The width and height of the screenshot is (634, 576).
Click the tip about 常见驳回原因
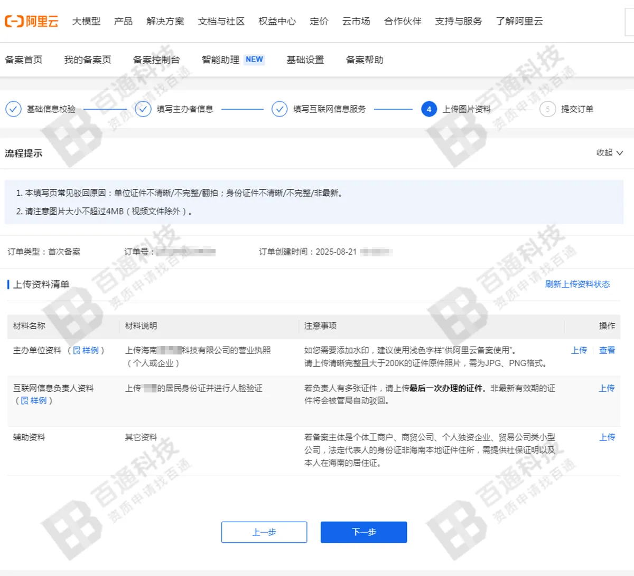click(180, 193)
